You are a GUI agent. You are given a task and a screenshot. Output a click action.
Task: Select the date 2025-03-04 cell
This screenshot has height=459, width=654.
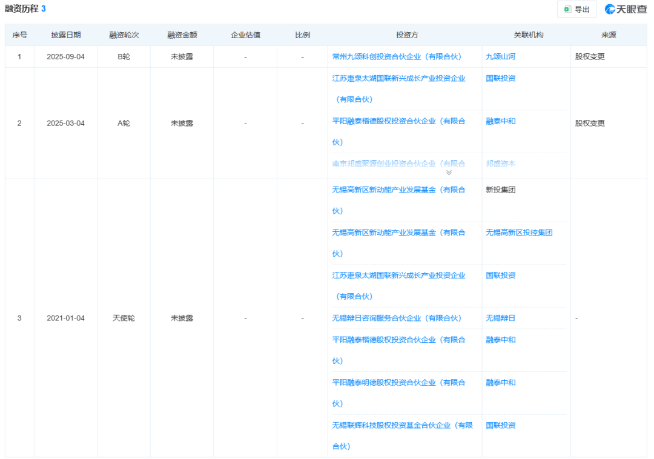pos(65,124)
